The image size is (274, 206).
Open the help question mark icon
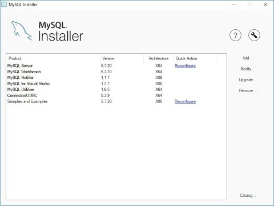235,35
